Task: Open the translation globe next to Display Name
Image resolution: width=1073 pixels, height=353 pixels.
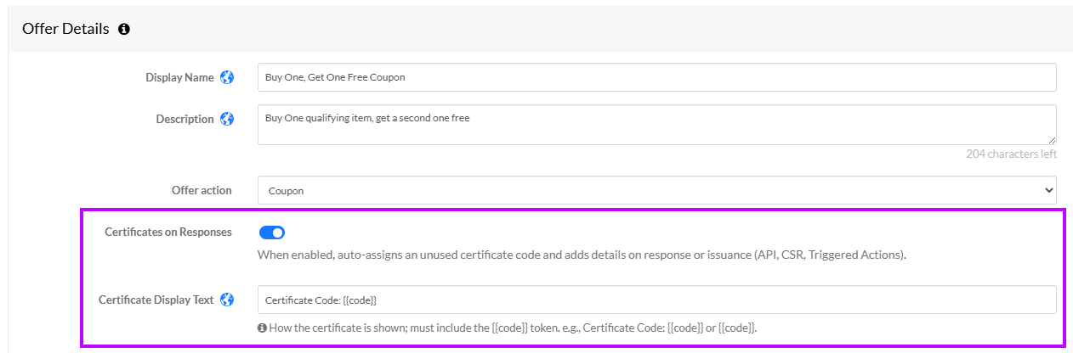Action: (227, 77)
